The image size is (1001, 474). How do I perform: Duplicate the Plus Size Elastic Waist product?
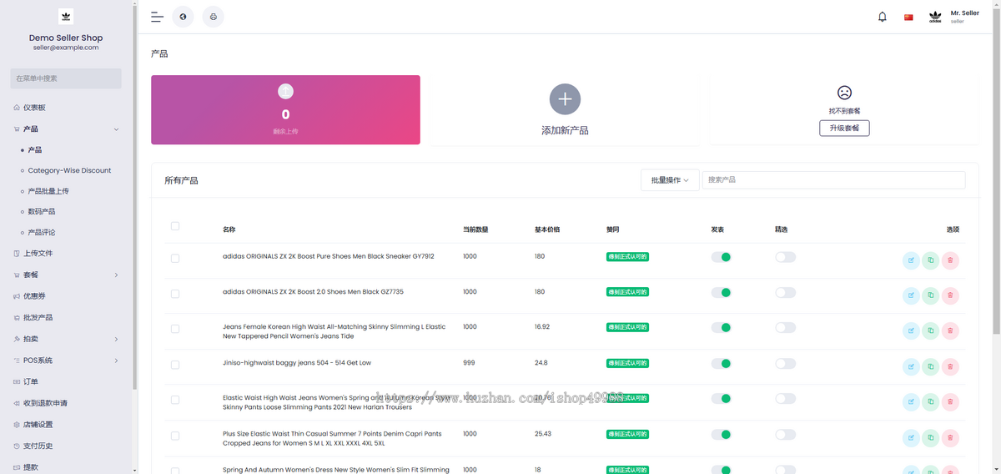(931, 437)
